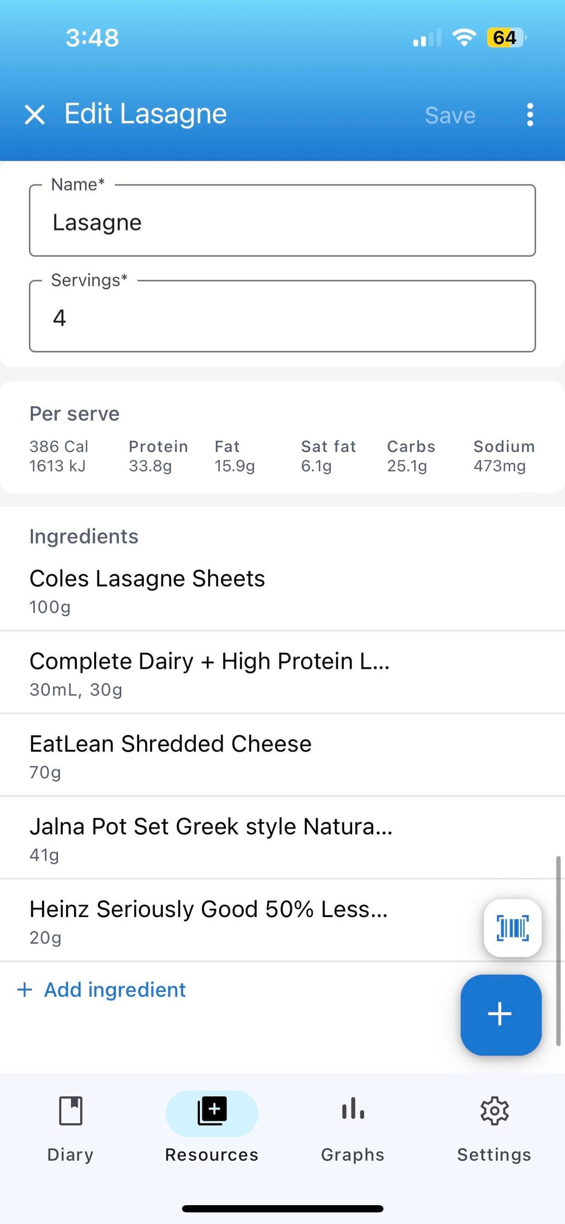Click the plus icon beside Add ingredient
Image resolution: width=565 pixels, height=1224 pixels.
click(25, 989)
